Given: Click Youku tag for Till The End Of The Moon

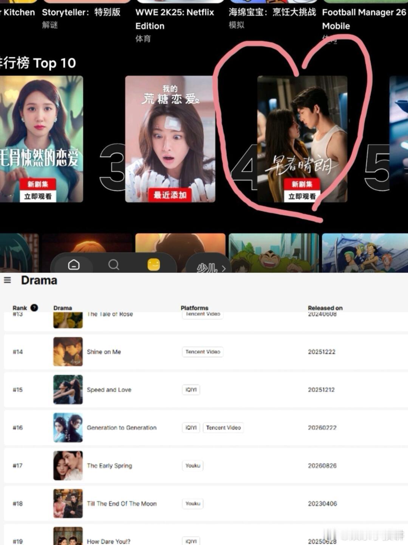Looking at the screenshot, I should tap(193, 503).
